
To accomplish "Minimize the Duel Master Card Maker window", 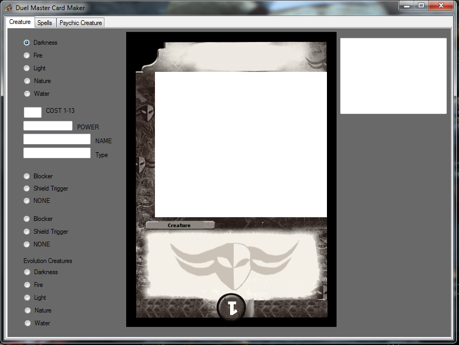I will tap(407, 5).
